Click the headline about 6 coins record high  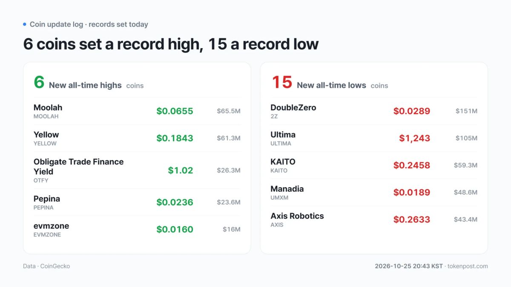[171, 44]
